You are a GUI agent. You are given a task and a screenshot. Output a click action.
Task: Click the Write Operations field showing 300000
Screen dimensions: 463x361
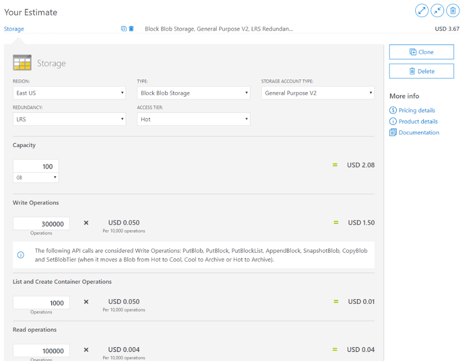41,223
